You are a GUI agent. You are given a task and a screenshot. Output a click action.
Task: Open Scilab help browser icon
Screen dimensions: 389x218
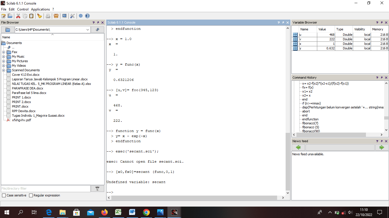point(87,16)
